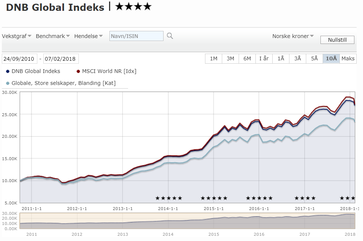Select the 6M period tab

[x=247, y=58]
